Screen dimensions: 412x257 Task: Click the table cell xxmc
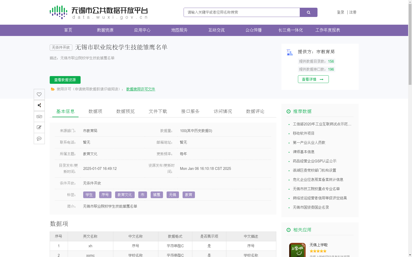click(x=90, y=255)
